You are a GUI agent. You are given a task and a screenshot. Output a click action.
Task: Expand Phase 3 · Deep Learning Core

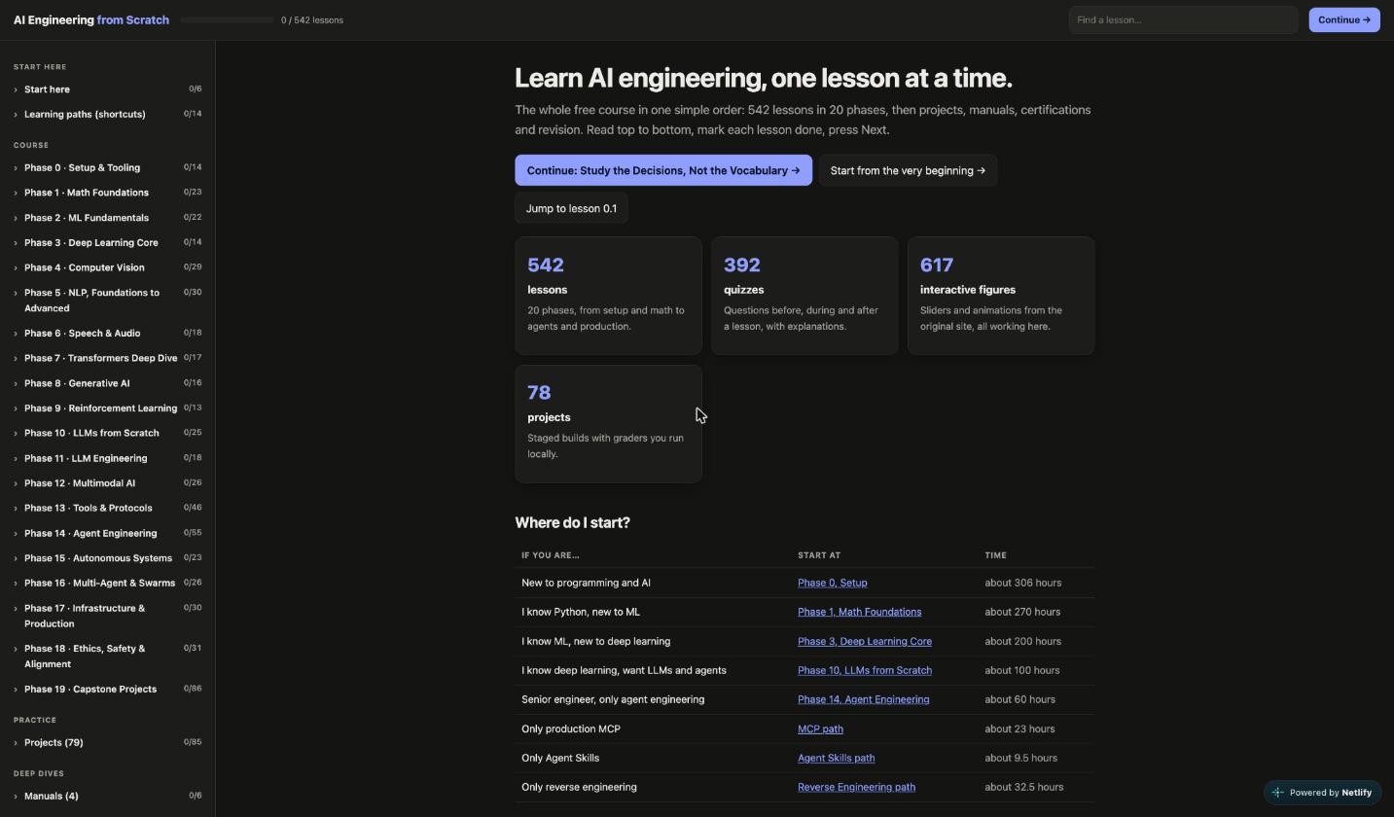tap(107, 243)
